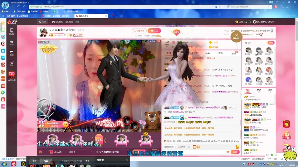The height and width of the screenshot is (167, 298).
Task: Select the 全部 chat tab
Action: 169,53
